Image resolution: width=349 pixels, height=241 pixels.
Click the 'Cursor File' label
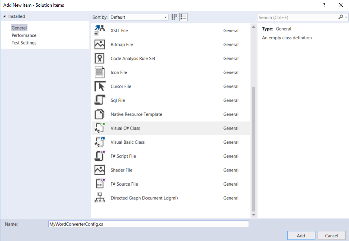pyautogui.click(x=121, y=86)
